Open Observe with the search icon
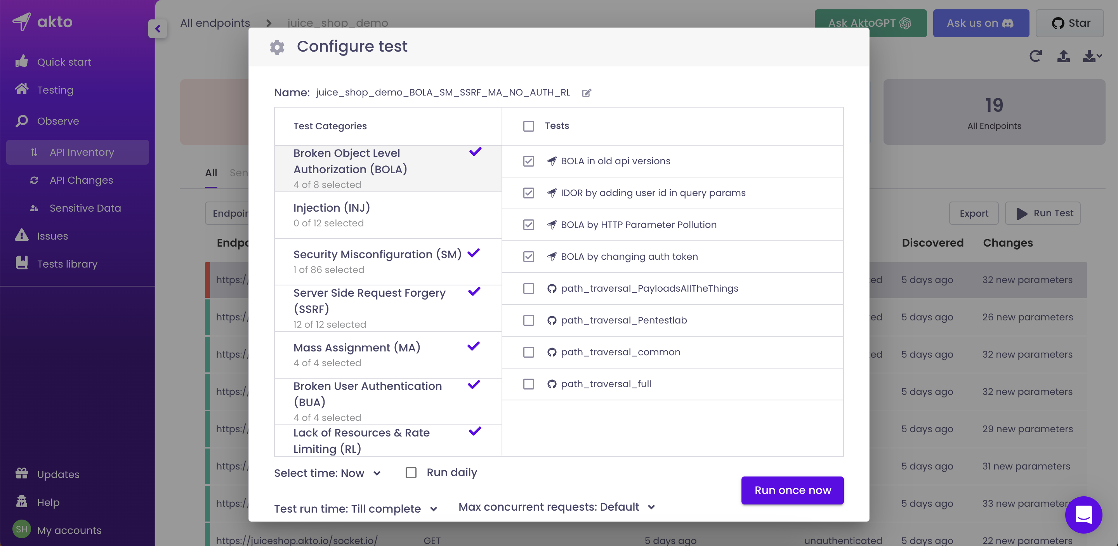Image resolution: width=1118 pixels, height=546 pixels. pyautogui.click(x=22, y=121)
